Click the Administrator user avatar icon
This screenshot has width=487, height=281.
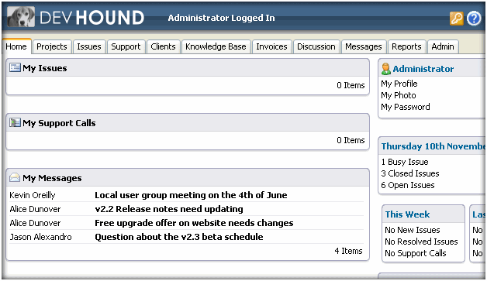pyautogui.click(x=385, y=69)
